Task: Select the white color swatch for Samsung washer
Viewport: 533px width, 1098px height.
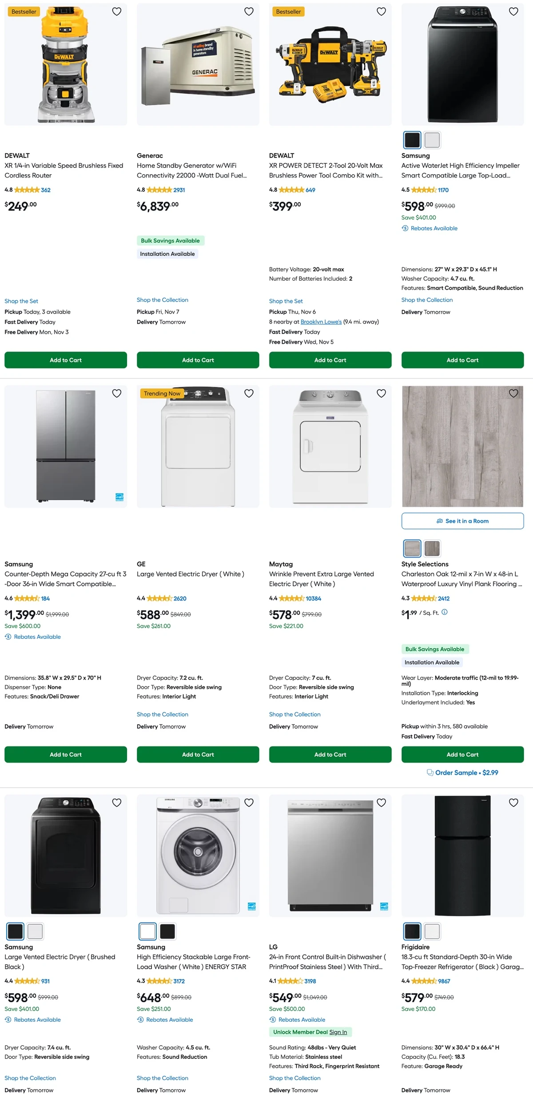Action: (432, 140)
